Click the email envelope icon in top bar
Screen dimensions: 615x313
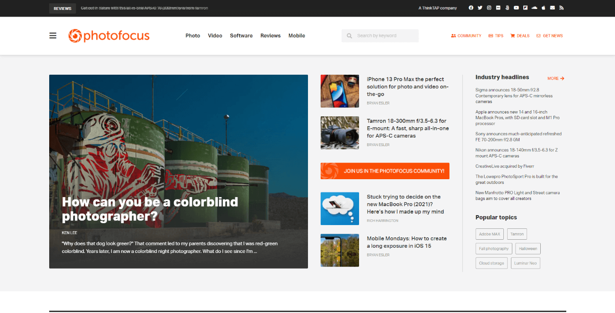coord(553,8)
